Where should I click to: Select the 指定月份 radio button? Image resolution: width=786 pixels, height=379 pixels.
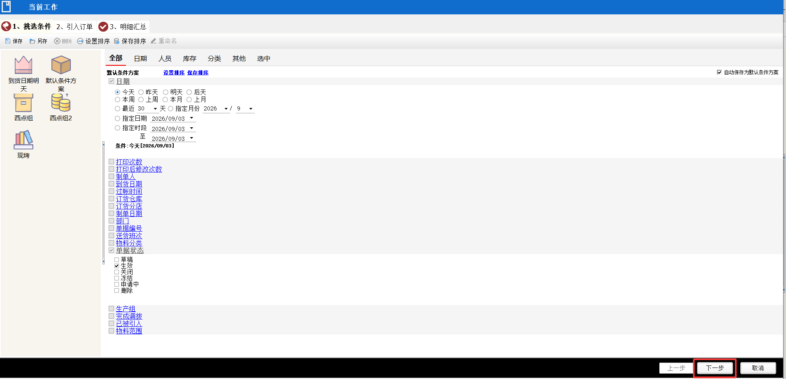pos(170,108)
